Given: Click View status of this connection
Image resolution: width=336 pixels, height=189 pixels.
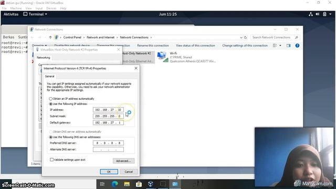Looking at the screenshot, I should [x=195, y=46].
